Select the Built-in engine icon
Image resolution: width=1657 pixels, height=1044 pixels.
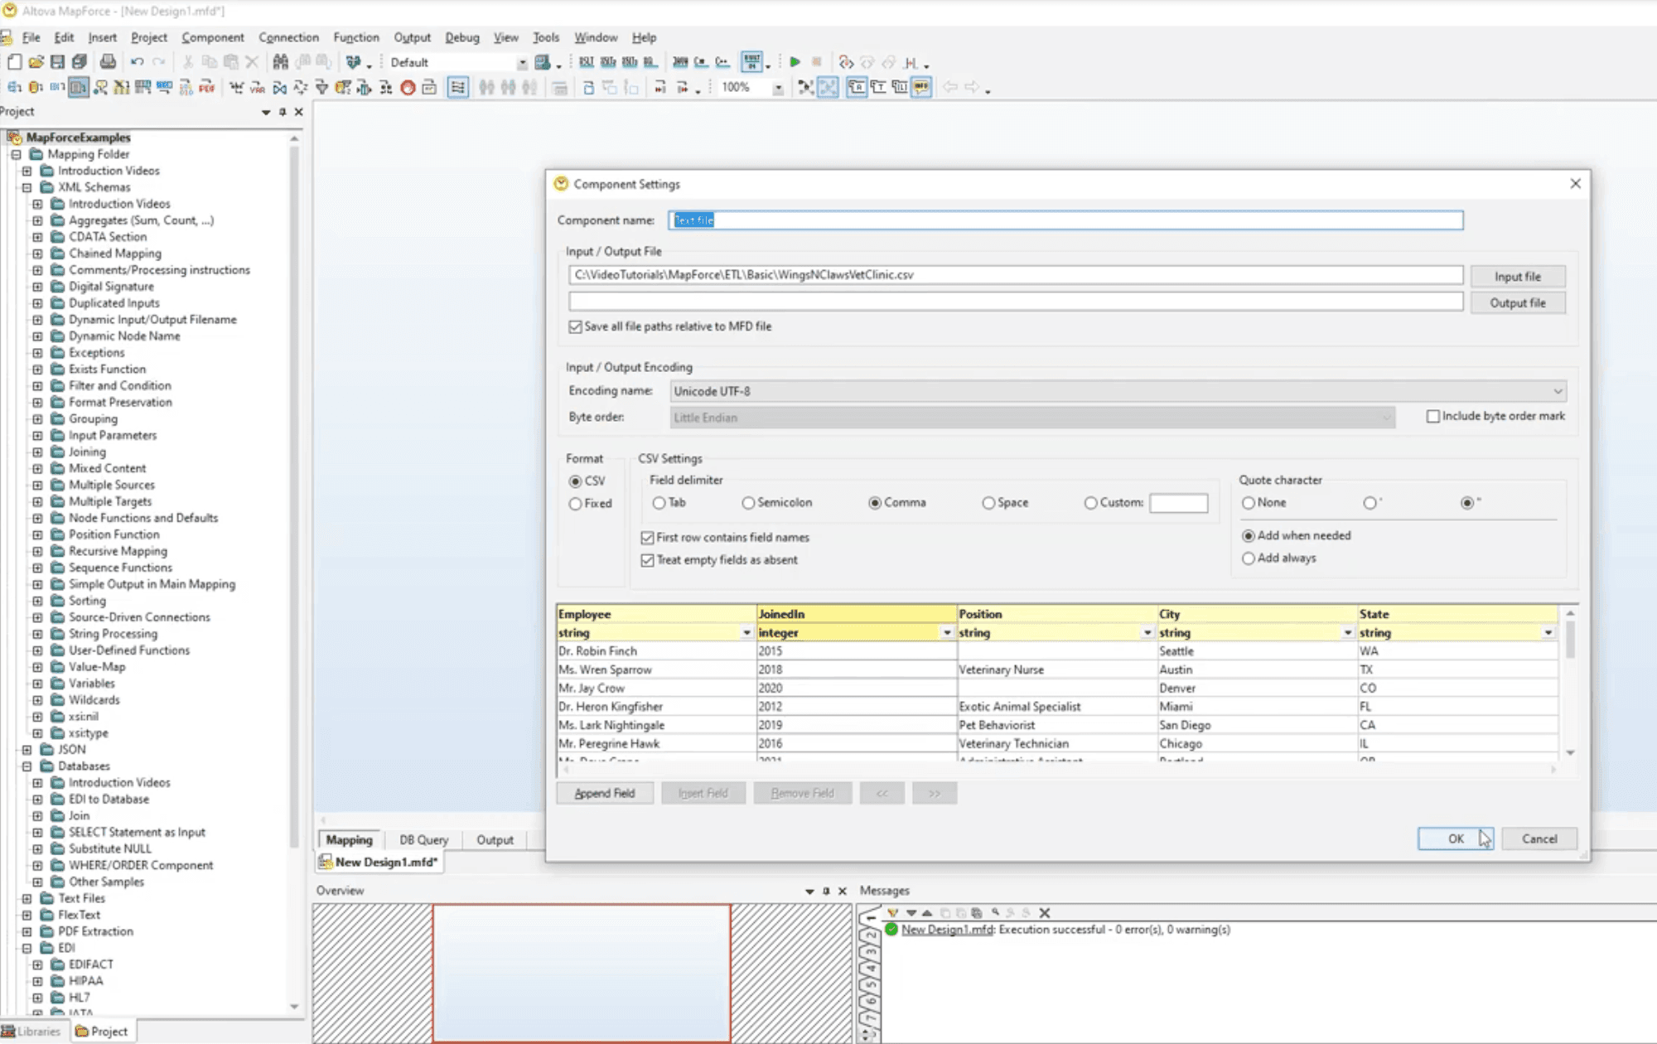click(751, 62)
